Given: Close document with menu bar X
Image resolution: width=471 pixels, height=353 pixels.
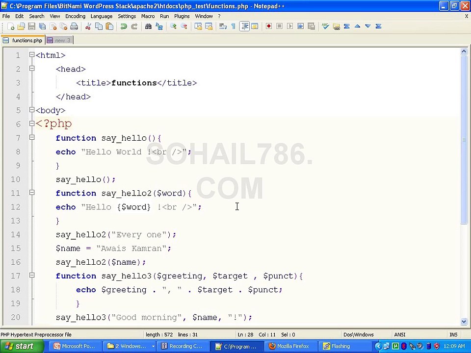Looking at the screenshot, I should tap(467, 16).
